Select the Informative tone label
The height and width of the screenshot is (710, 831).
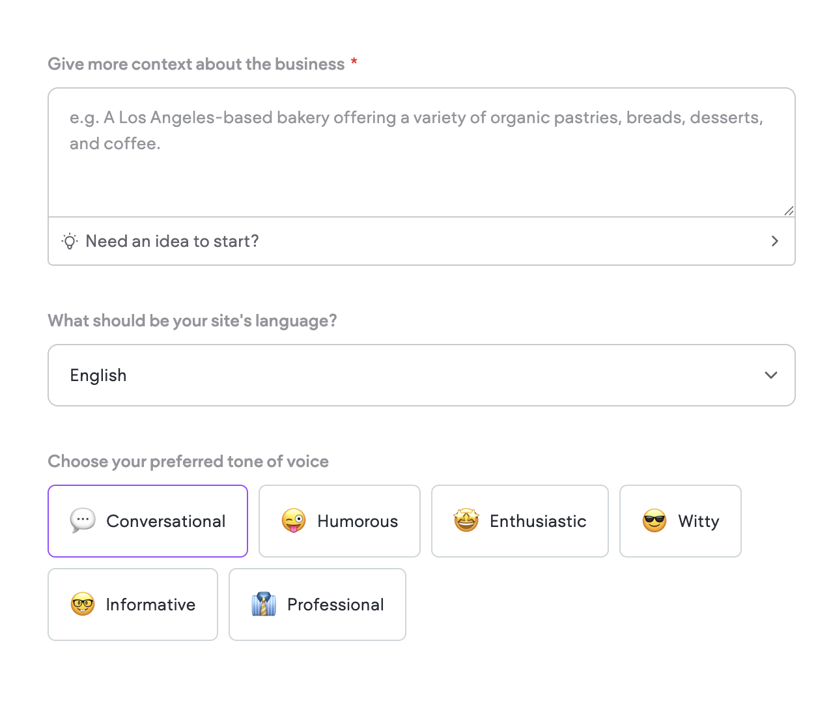(x=150, y=604)
